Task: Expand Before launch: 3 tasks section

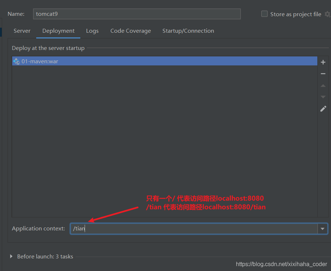Action: pyautogui.click(x=11, y=256)
